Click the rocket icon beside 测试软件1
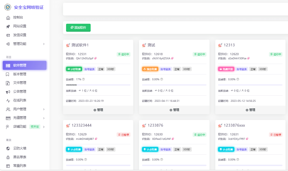 point(68,45)
